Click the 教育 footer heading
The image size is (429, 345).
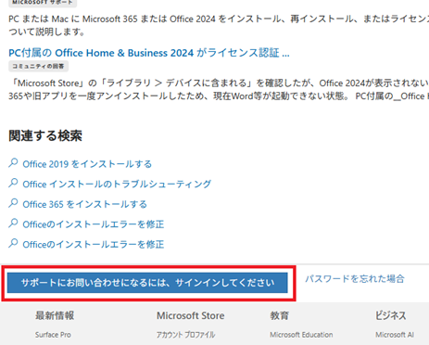point(279,315)
